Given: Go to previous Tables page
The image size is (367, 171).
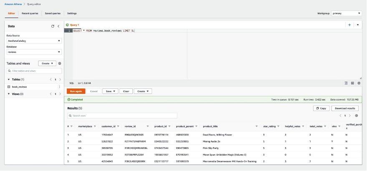Looking at the screenshot, I should (x=51, y=80).
